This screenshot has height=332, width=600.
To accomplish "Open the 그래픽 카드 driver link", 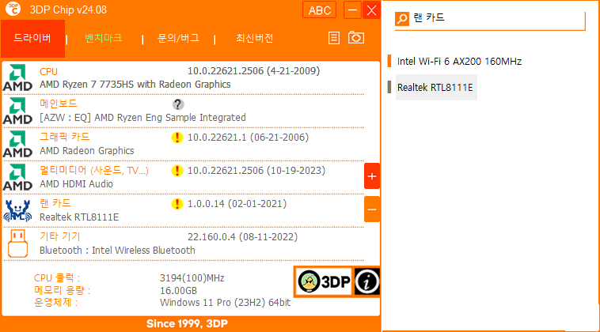I will tap(65, 137).
